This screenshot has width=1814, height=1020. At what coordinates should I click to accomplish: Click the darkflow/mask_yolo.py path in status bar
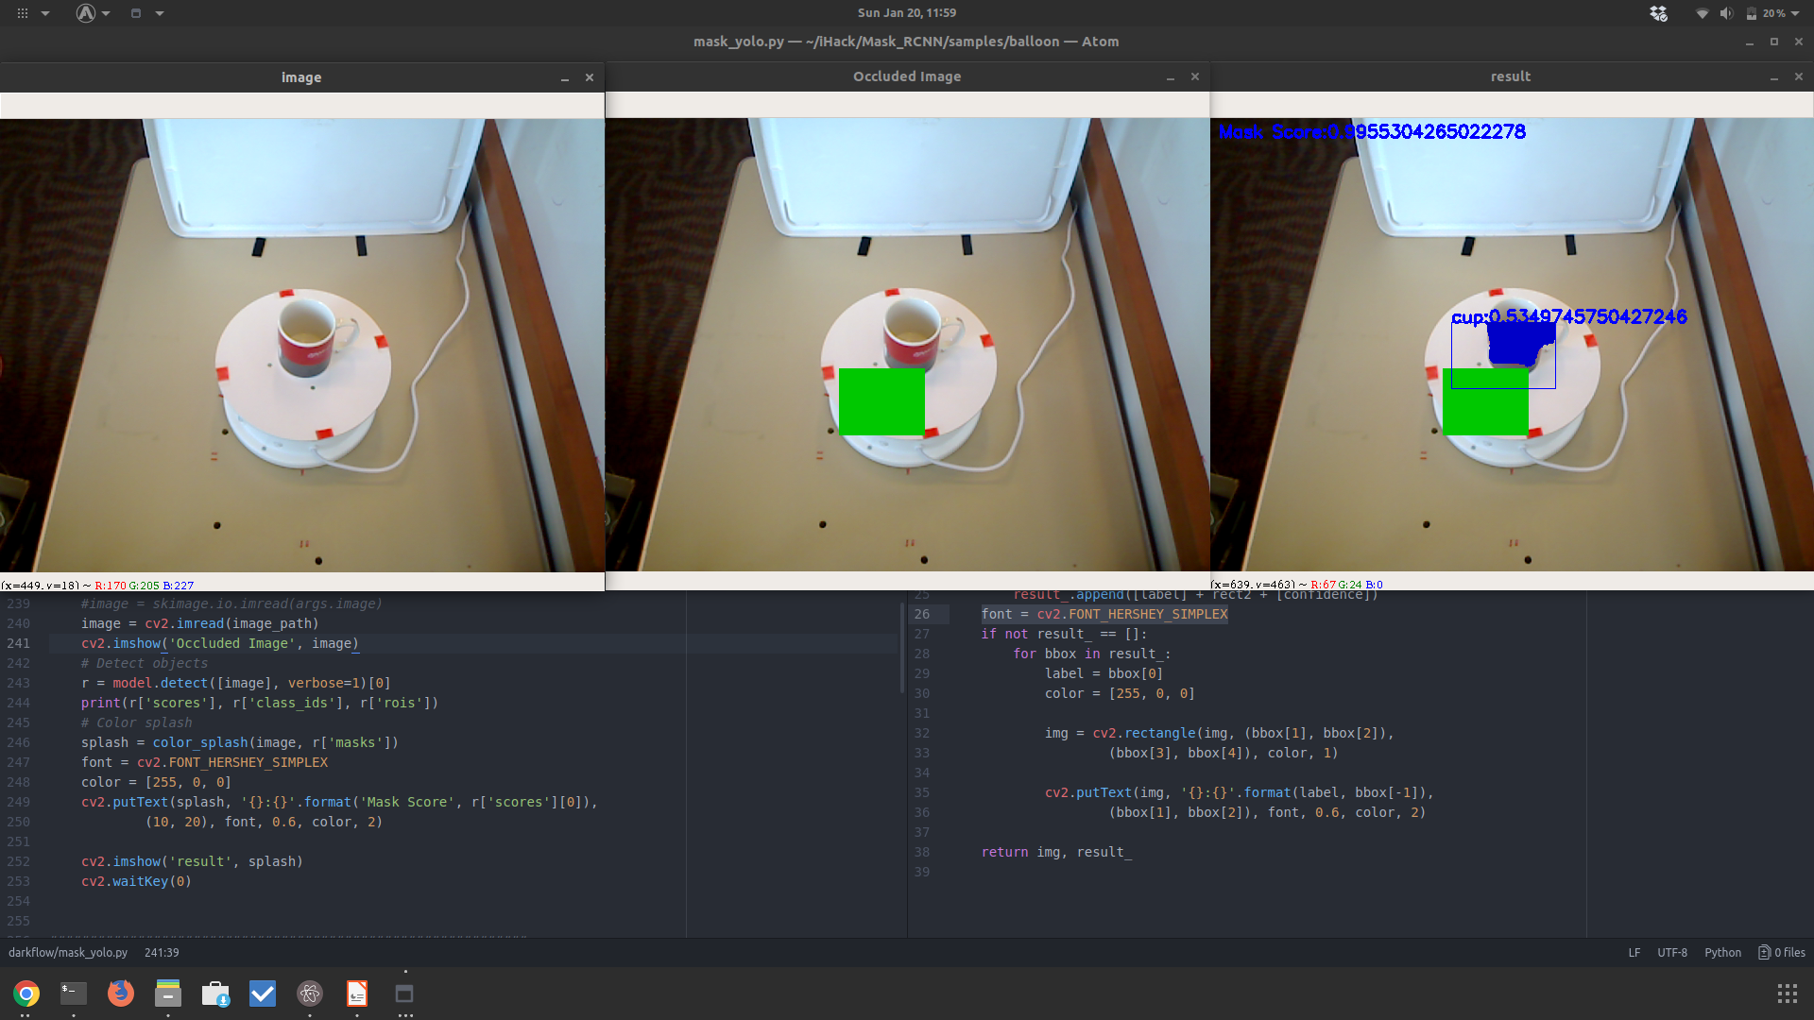(68, 953)
